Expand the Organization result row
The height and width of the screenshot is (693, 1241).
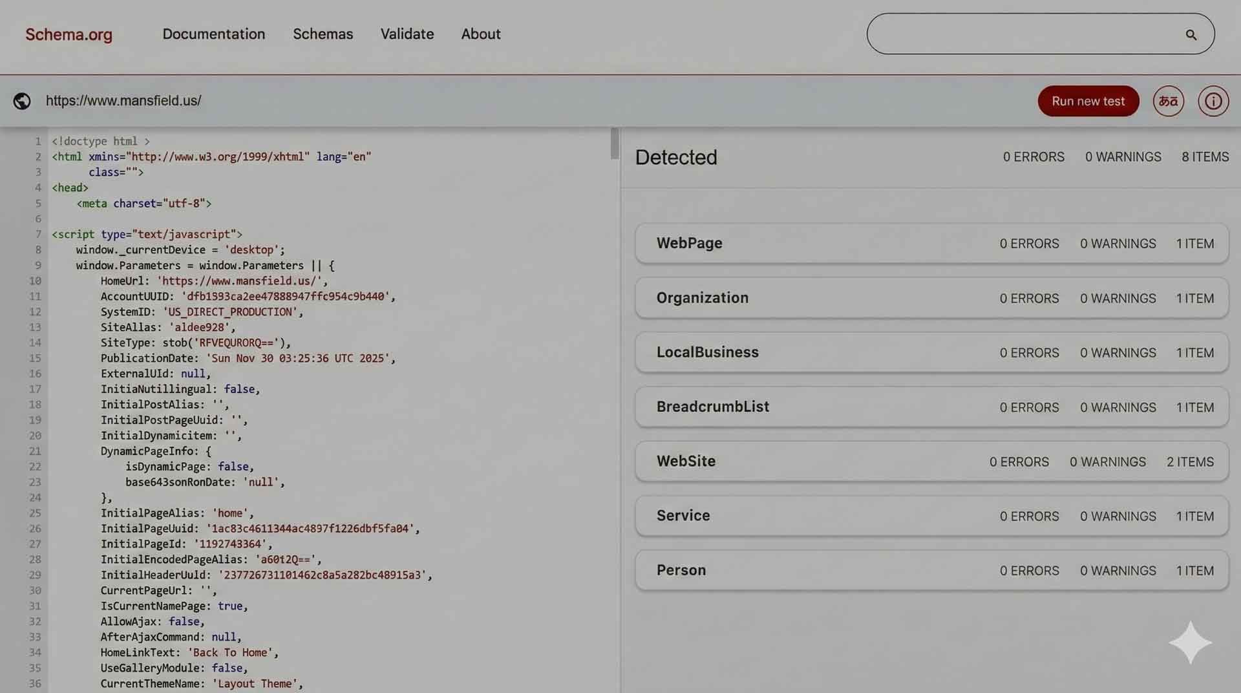931,298
